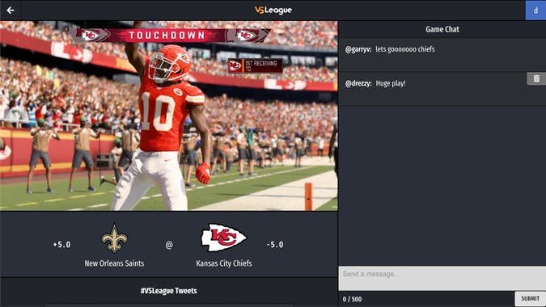Click the Kansas City Chiefs logo

[x=224, y=238]
